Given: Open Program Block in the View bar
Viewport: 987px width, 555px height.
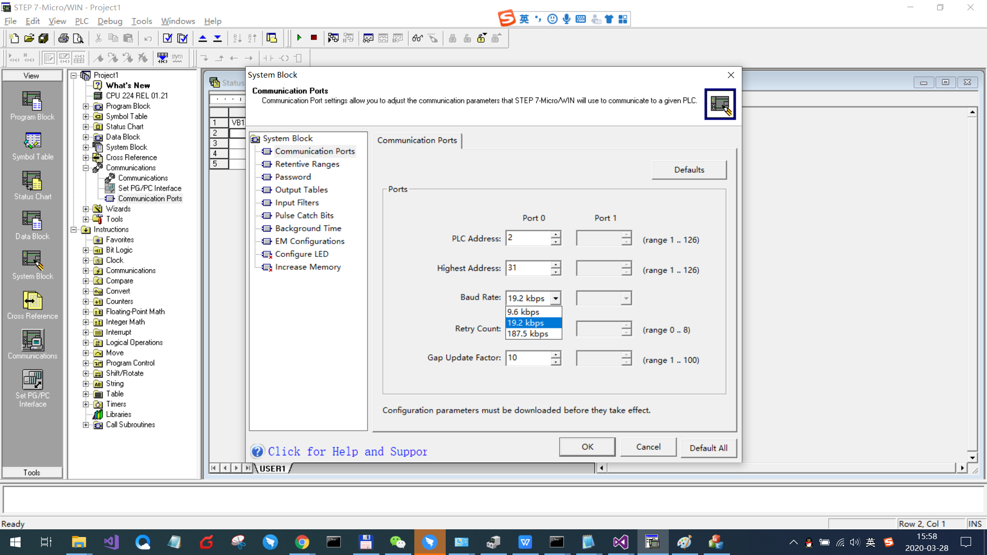Looking at the screenshot, I should point(32,106).
